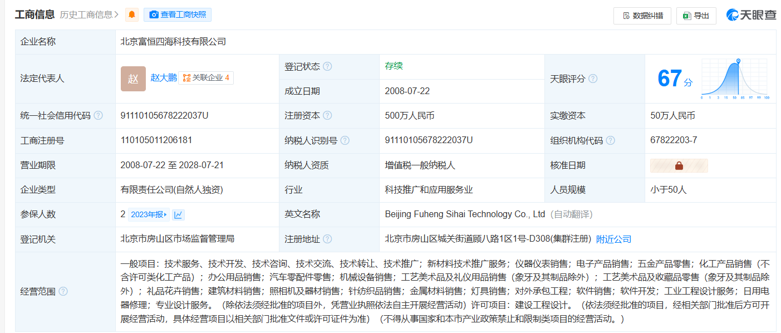The height and width of the screenshot is (333, 781).
Task: Click business term 2008-07-22 至 2028-07-21
Action: coord(172,165)
